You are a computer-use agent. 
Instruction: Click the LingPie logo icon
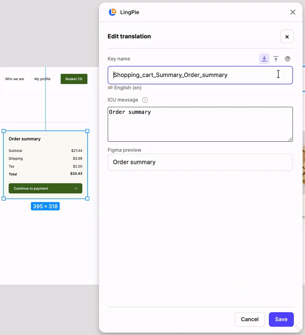[x=113, y=12]
